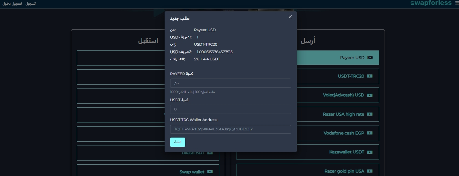Image resolution: width=459 pixels, height=176 pixels.
Task: Click the انشاء create button
Action: [178, 142]
